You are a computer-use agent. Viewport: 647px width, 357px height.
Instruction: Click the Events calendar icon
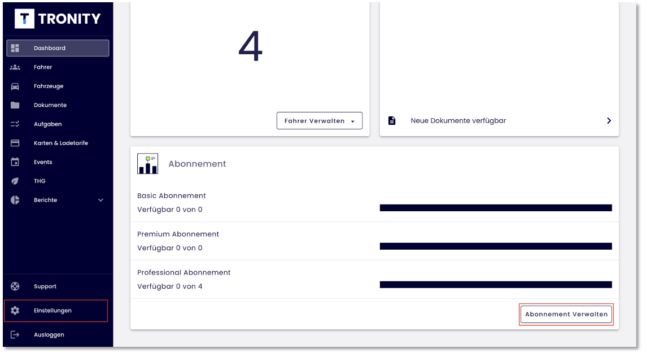15,162
